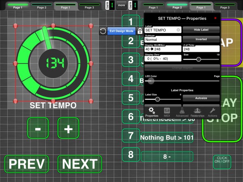Switch to left-side Page 3 tab
Viewport: 243px width, 182px height.
click(x=89, y=6)
